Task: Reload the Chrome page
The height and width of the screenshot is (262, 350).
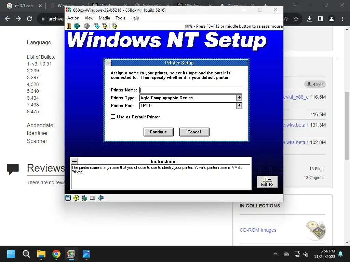Action: [x=29, y=19]
